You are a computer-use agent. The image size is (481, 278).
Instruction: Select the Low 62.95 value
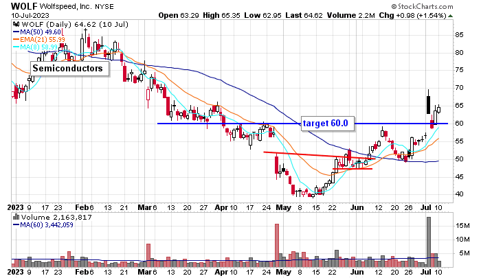[x=263, y=15]
